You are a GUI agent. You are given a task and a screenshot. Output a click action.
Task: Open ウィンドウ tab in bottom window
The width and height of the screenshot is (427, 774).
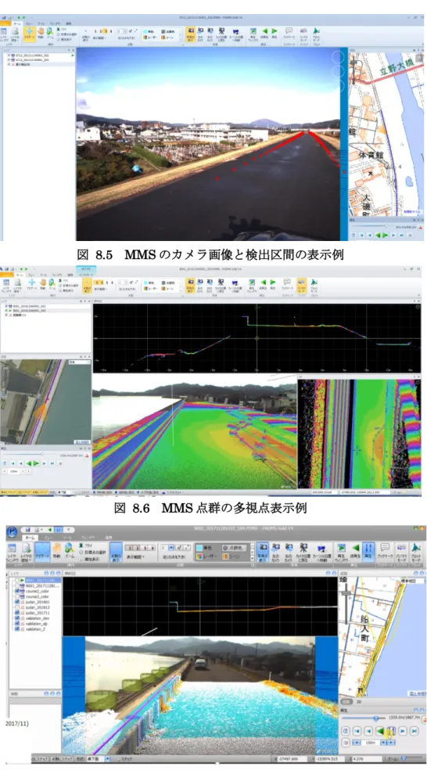click(x=90, y=538)
